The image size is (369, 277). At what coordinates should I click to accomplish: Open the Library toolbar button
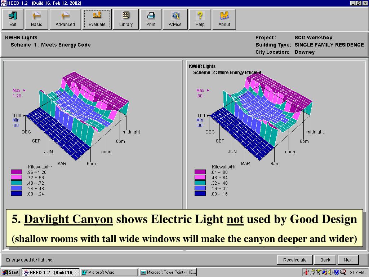(x=126, y=19)
